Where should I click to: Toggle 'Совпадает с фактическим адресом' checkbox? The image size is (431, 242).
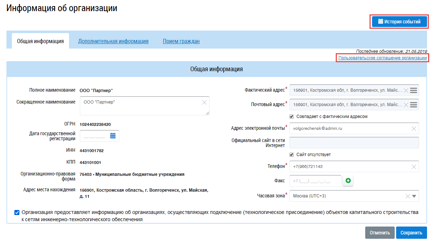(x=292, y=117)
